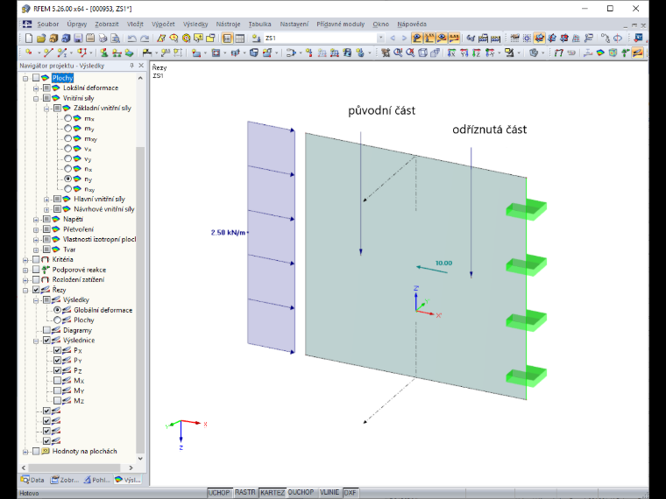Click the save all icon

(90, 39)
